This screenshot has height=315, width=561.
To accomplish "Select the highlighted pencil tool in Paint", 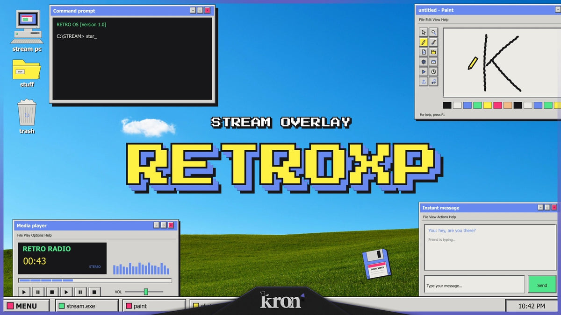I will click(424, 42).
